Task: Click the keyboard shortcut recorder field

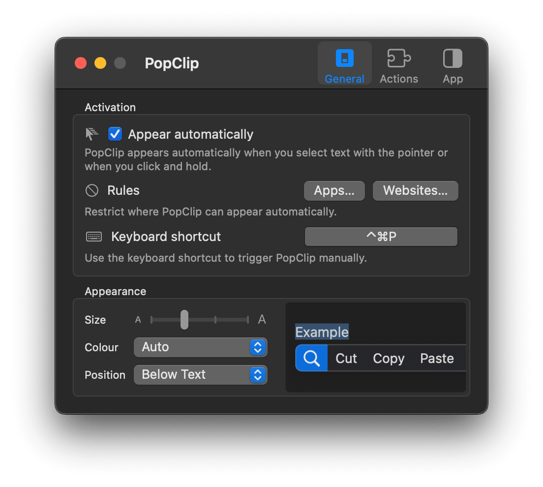Action: click(381, 237)
